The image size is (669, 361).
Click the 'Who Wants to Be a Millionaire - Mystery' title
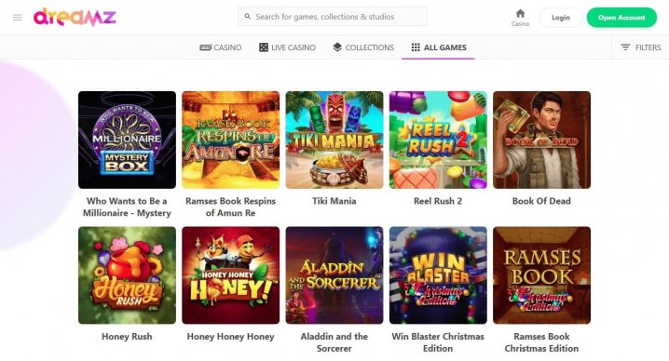pyautogui.click(x=127, y=207)
